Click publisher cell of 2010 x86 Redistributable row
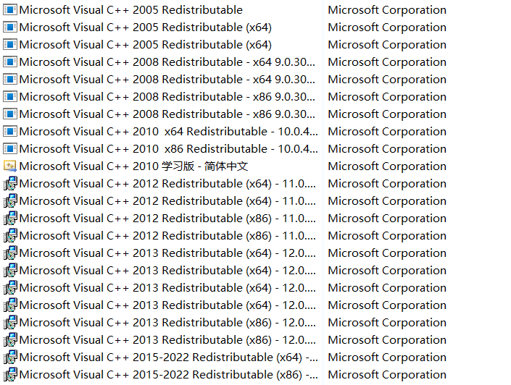 [387, 149]
